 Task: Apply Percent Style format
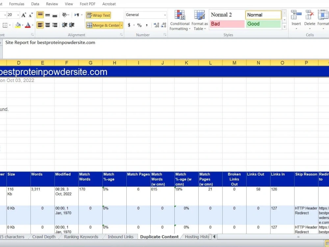click(x=139, y=25)
